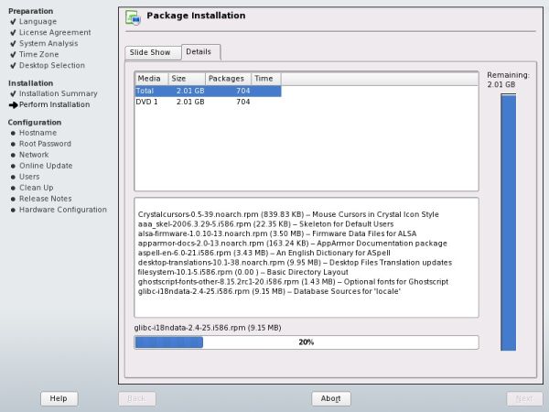Click the current package label above progress bar
This screenshot has height=412, width=549.
208,328
